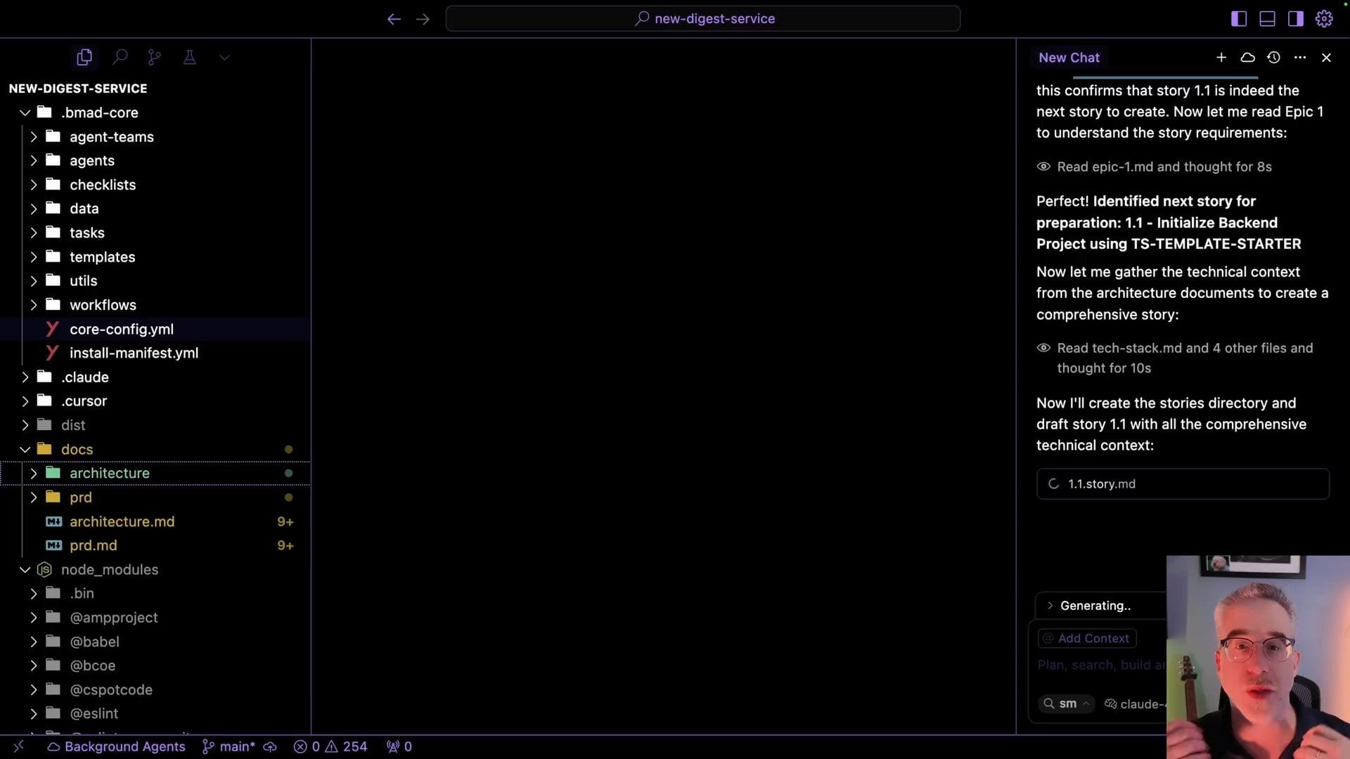Image resolution: width=1350 pixels, height=759 pixels.
Task: Open core-config.yml file
Action: 122,329
